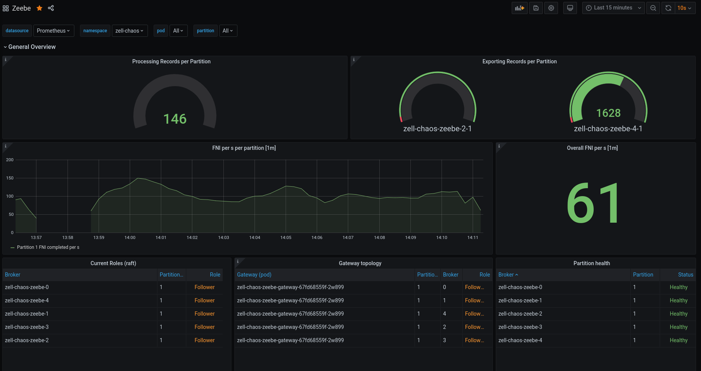Click the legend color line for Partition 1
This screenshot has height=371, width=701.
(13, 248)
